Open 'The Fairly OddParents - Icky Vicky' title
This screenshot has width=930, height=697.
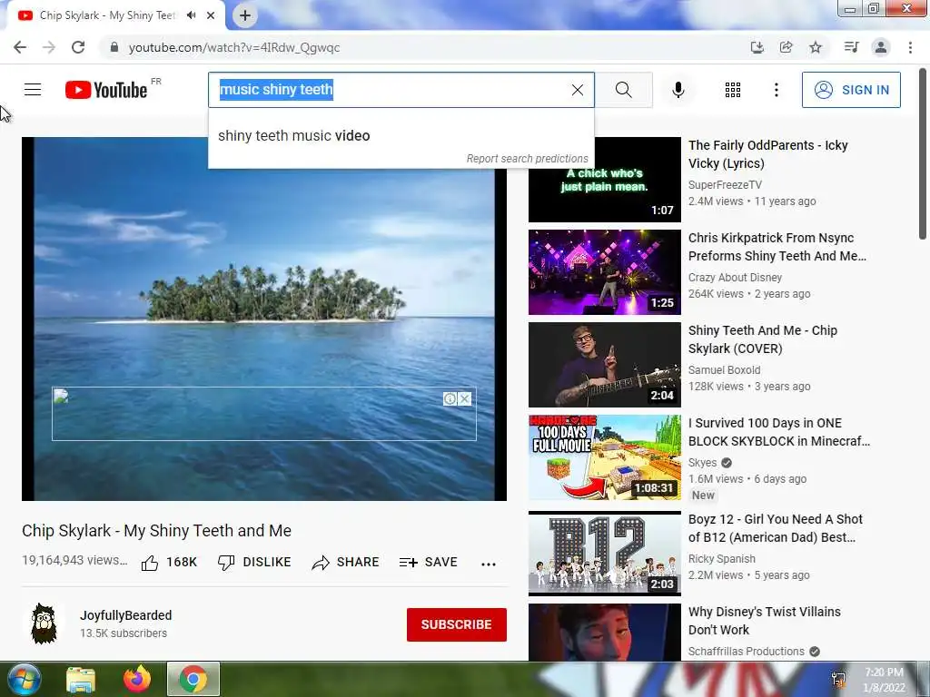768,154
